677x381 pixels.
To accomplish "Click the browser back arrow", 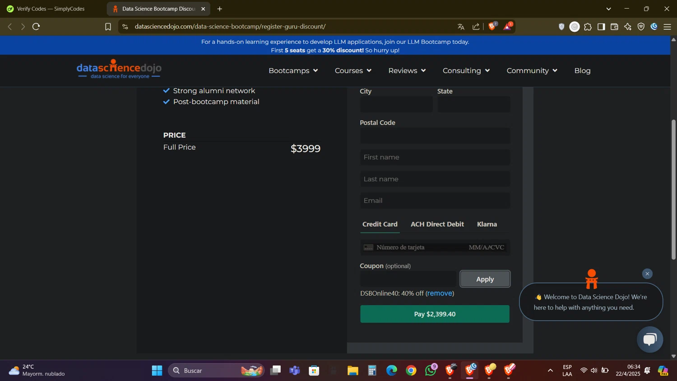I will (x=10, y=27).
